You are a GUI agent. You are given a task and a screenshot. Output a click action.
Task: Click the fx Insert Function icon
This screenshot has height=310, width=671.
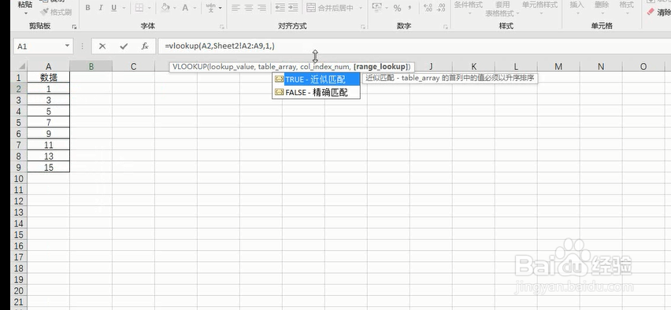click(x=145, y=46)
